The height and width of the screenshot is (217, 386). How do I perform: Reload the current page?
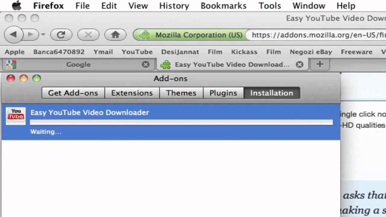61,35
